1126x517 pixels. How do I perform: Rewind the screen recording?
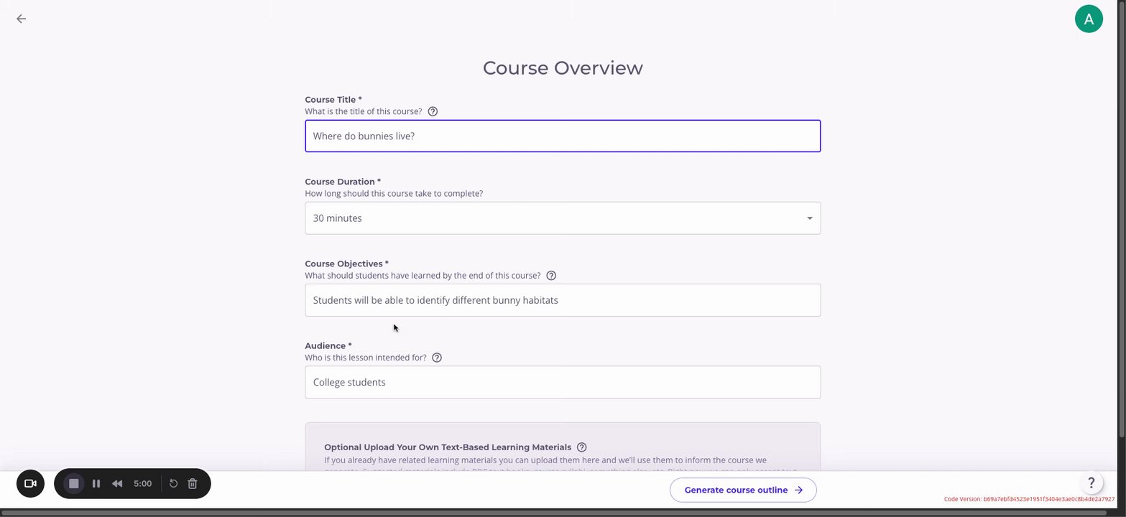point(117,483)
